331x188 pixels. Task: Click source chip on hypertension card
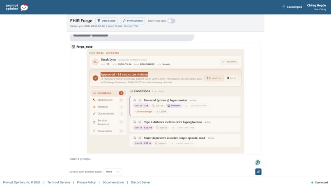click(x=158, y=106)
